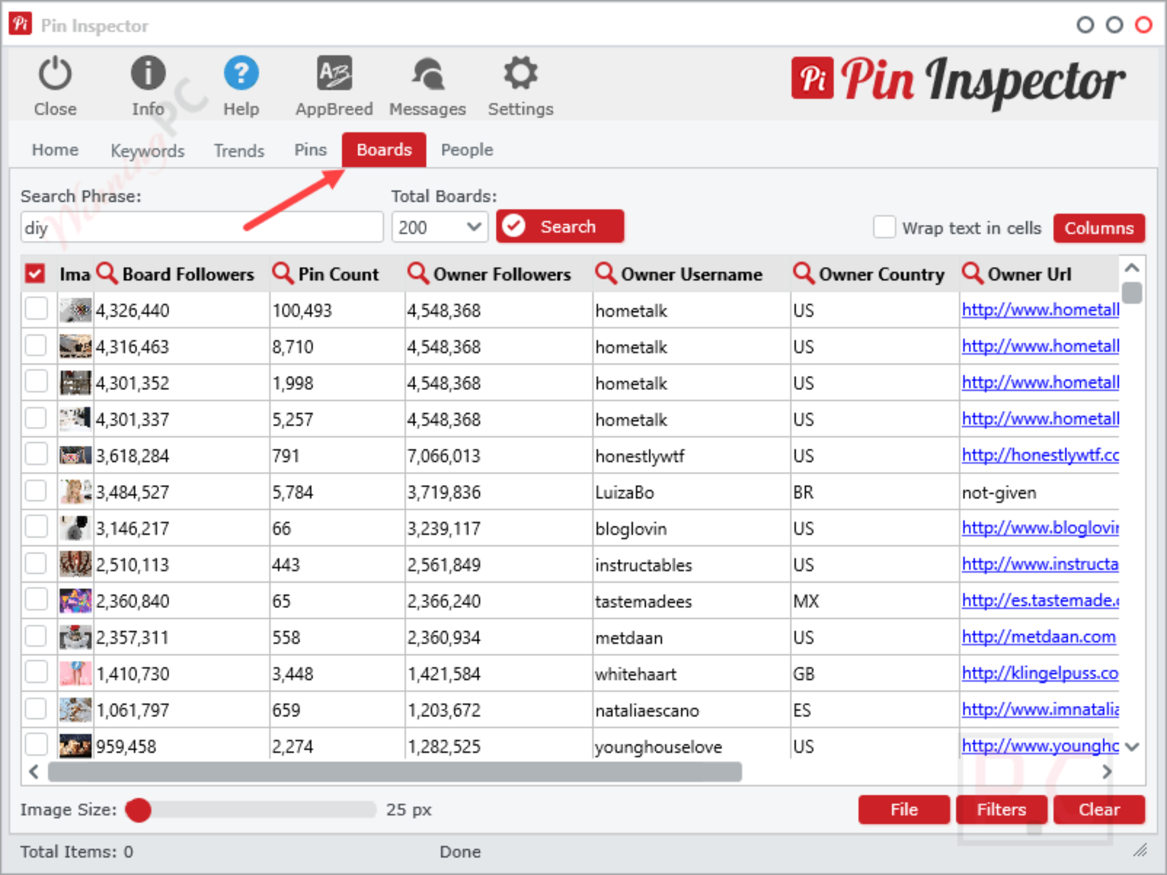1167x875 pixels.
Task: Open the honestlywtf owner URL link
Action: [1040, 455]
